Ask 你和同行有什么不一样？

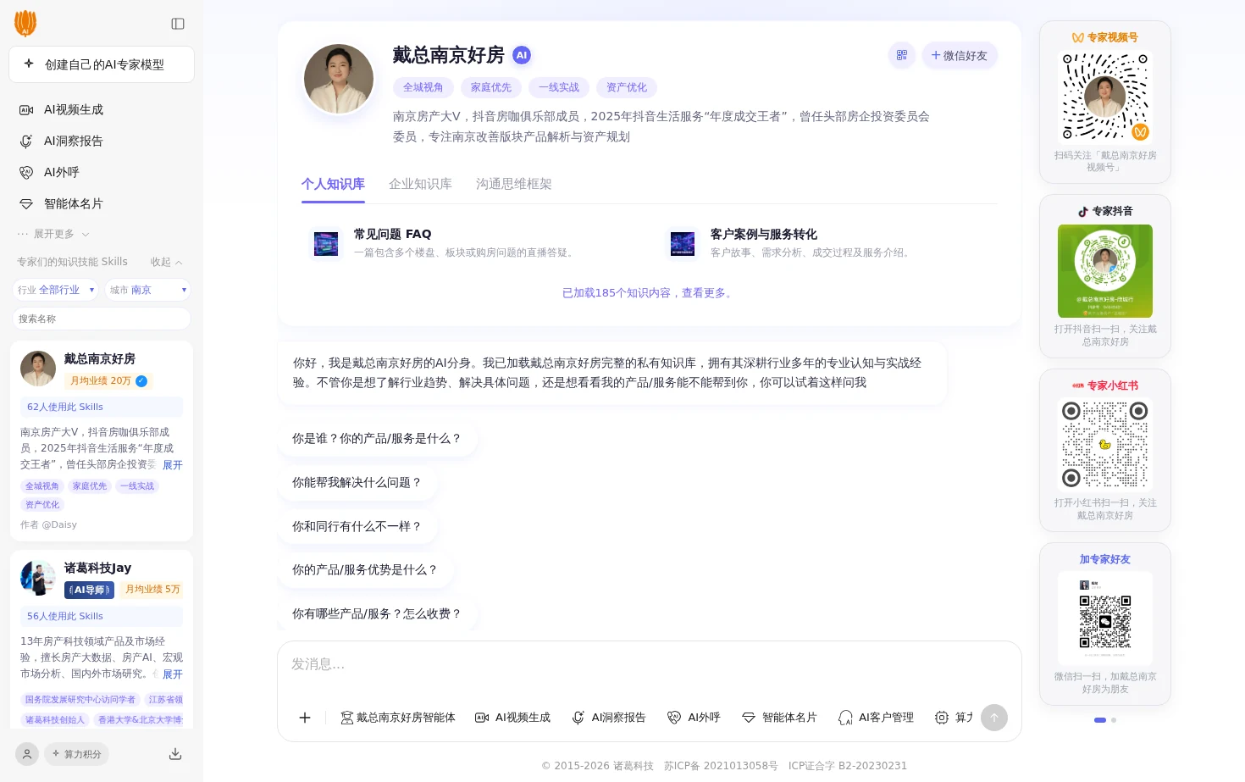coord(357,526)
